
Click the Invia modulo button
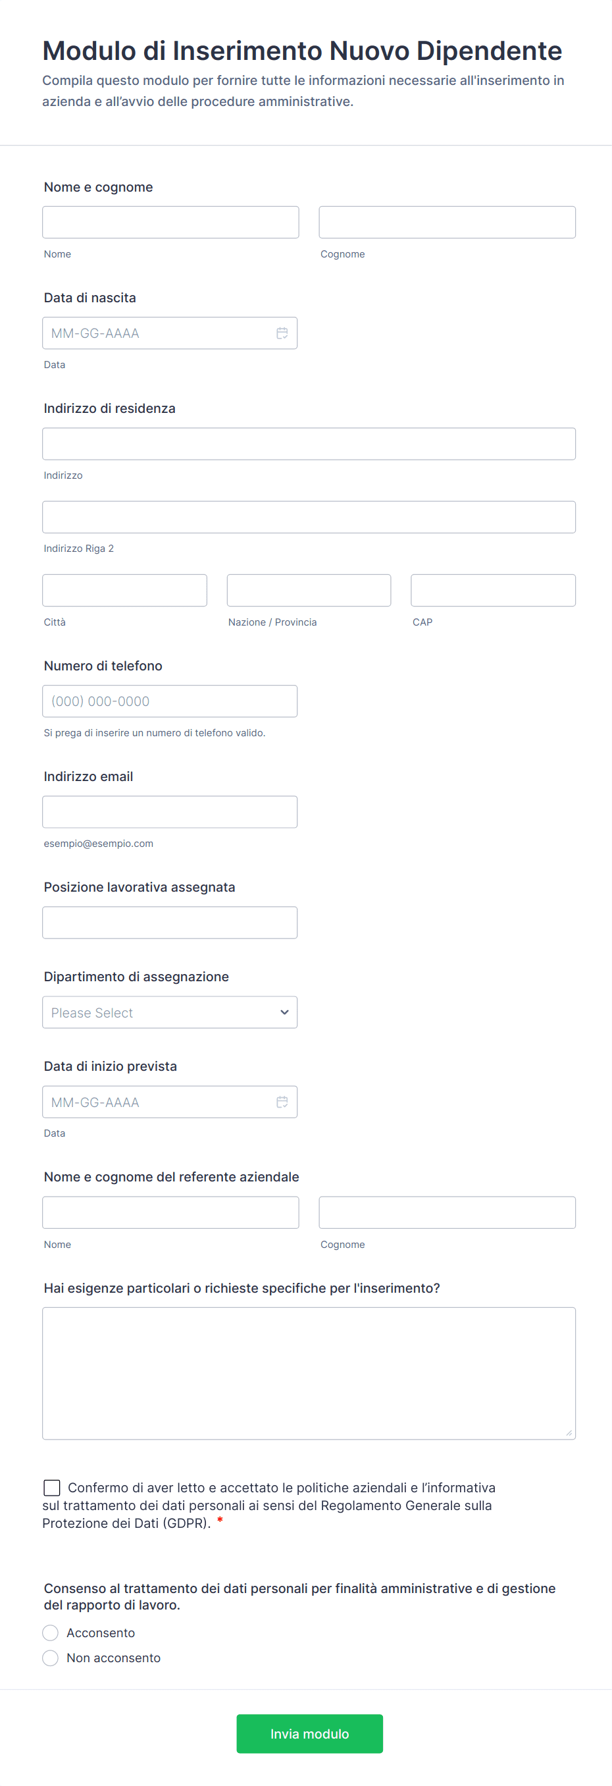tap(309, 1733)
